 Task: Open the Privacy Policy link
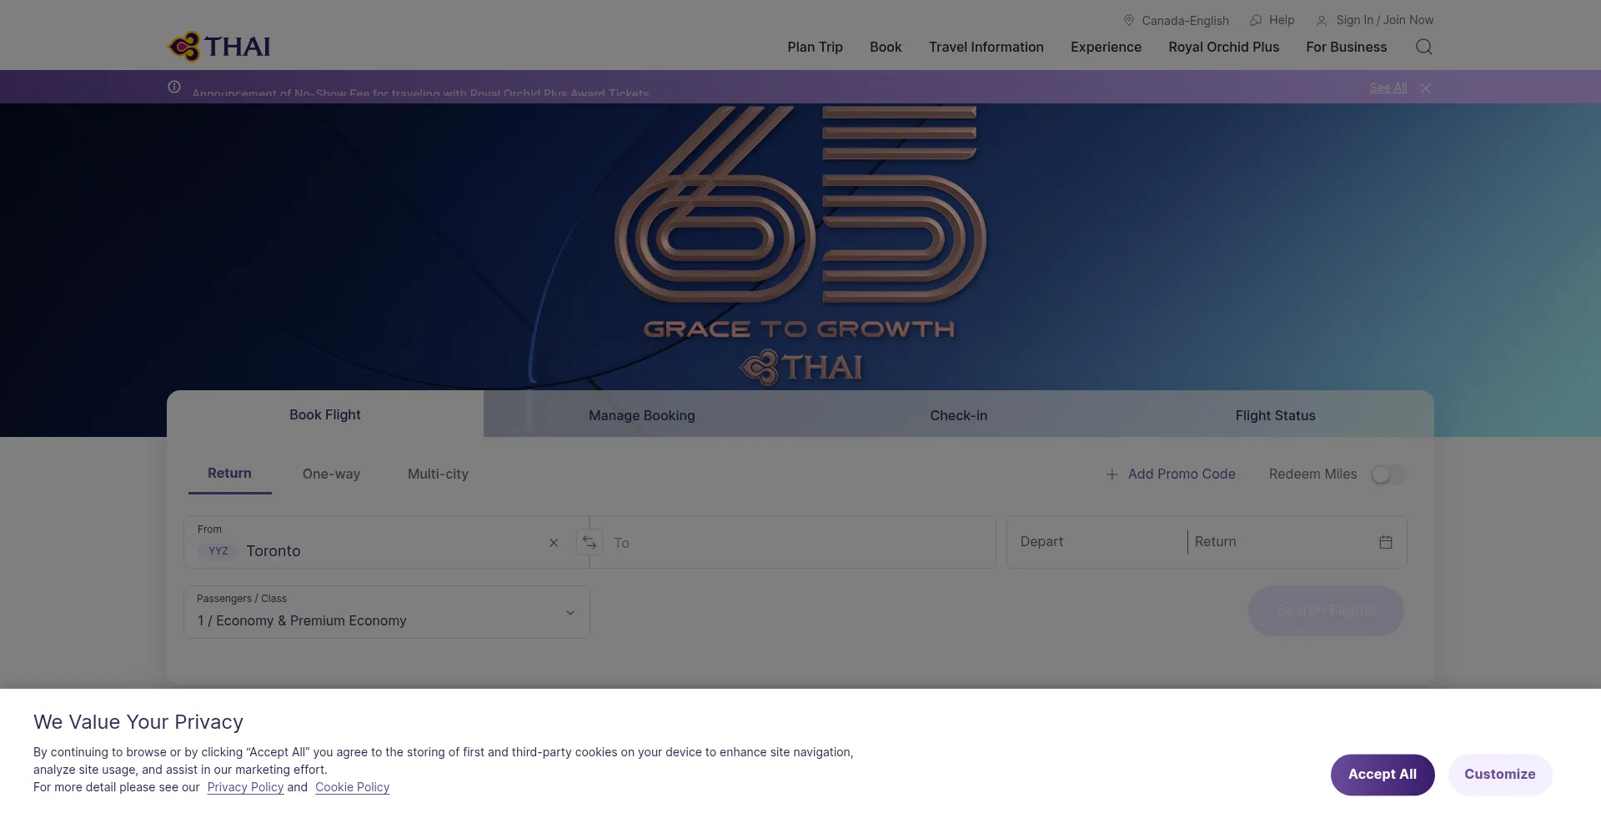(245, 787)
